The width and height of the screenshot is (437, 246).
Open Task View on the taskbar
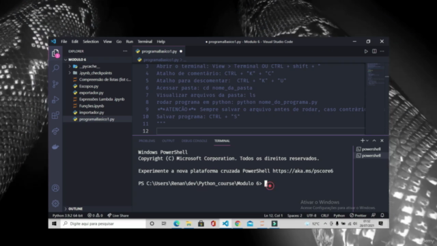[164, 223]
